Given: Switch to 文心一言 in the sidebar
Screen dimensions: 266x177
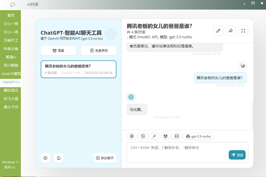Looking at the screenshot, I should (10, 32).
